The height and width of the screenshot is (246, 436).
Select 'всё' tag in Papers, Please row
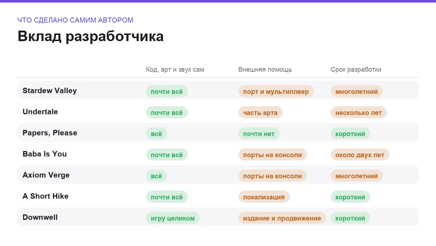coord(156,134)
